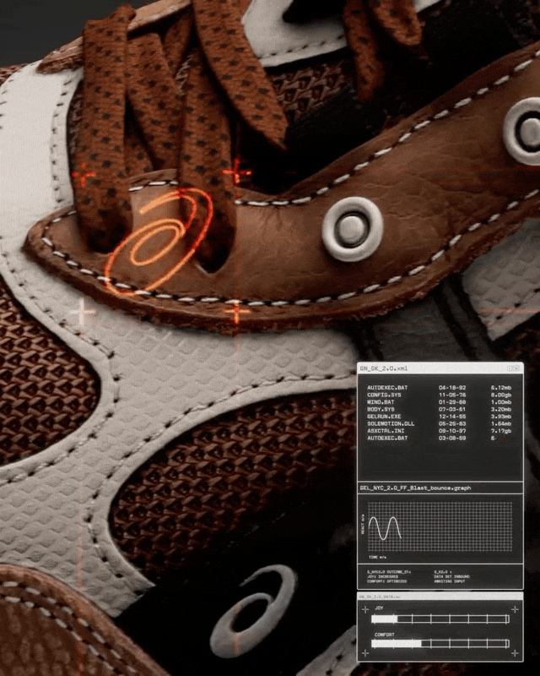Click the date 01-29-88

pos(452,402)
